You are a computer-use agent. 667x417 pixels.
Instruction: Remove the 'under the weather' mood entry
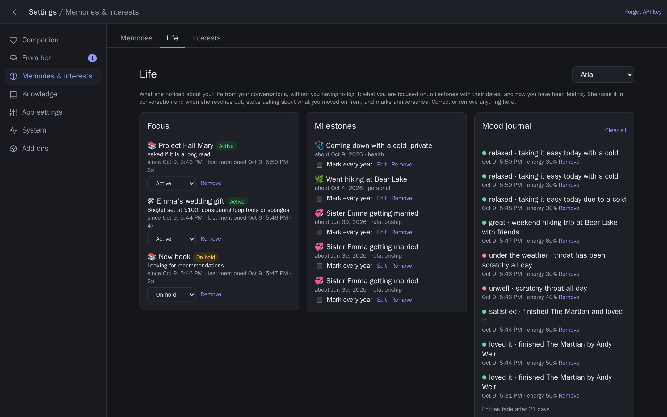(x=569, y=274)
